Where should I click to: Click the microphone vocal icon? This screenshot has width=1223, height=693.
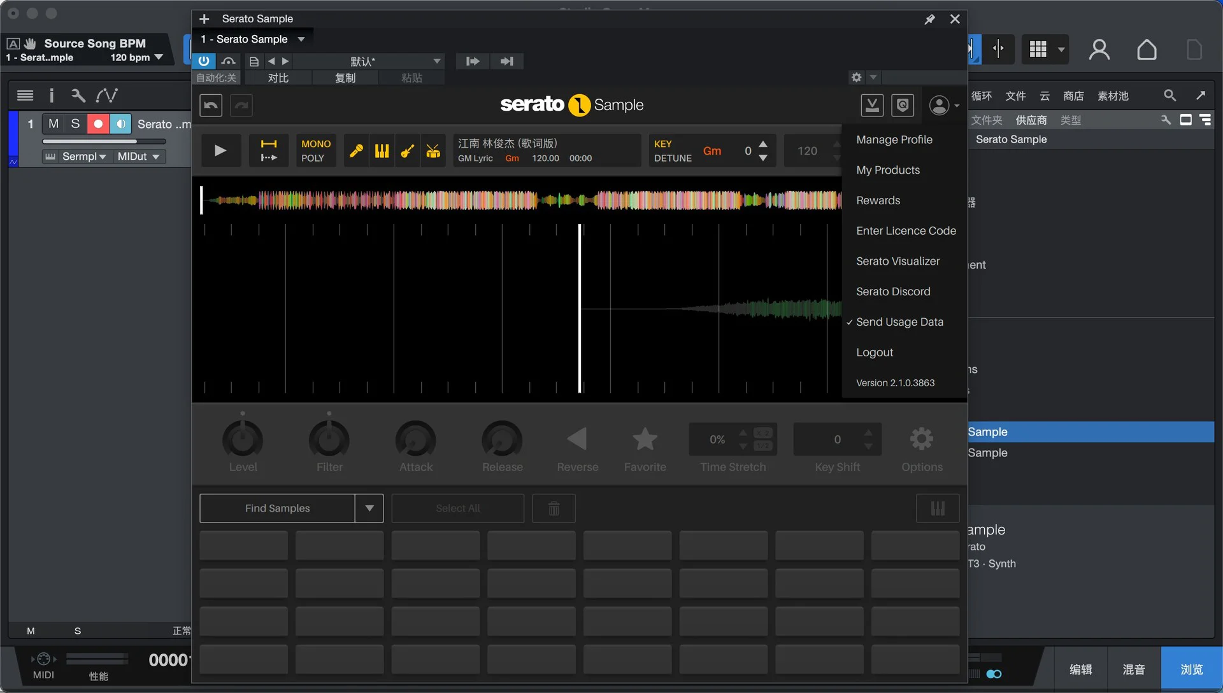tap(356, 151)
